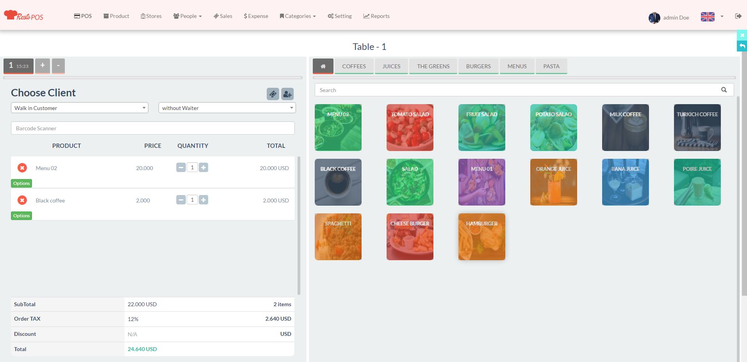
Task: Select the MILK COFFEE tile
Action: (626, 128)
